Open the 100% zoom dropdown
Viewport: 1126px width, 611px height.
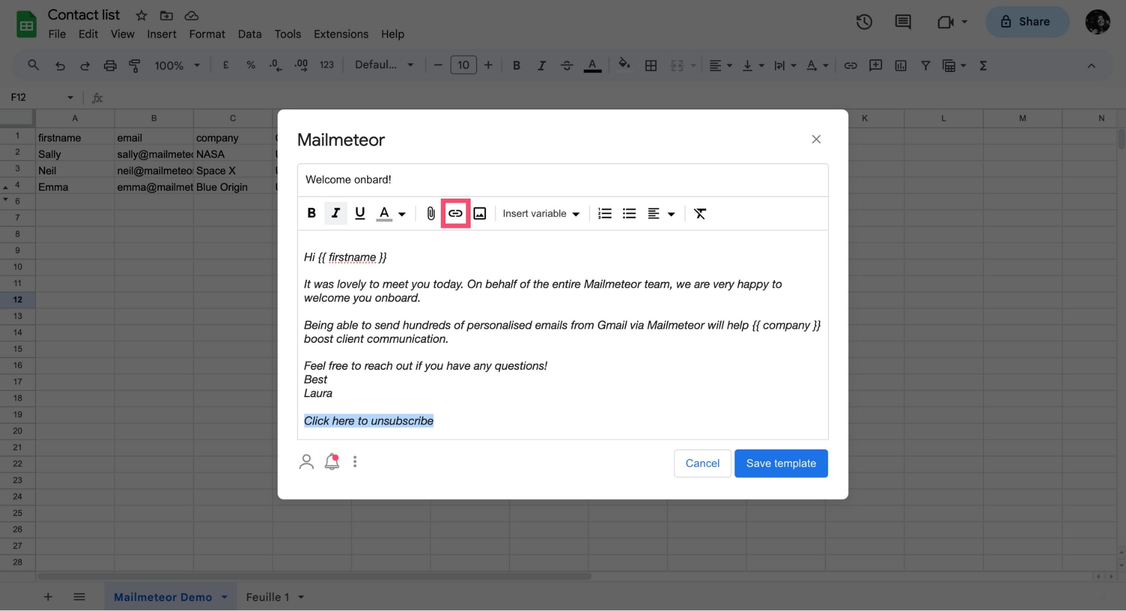[177, 65]
